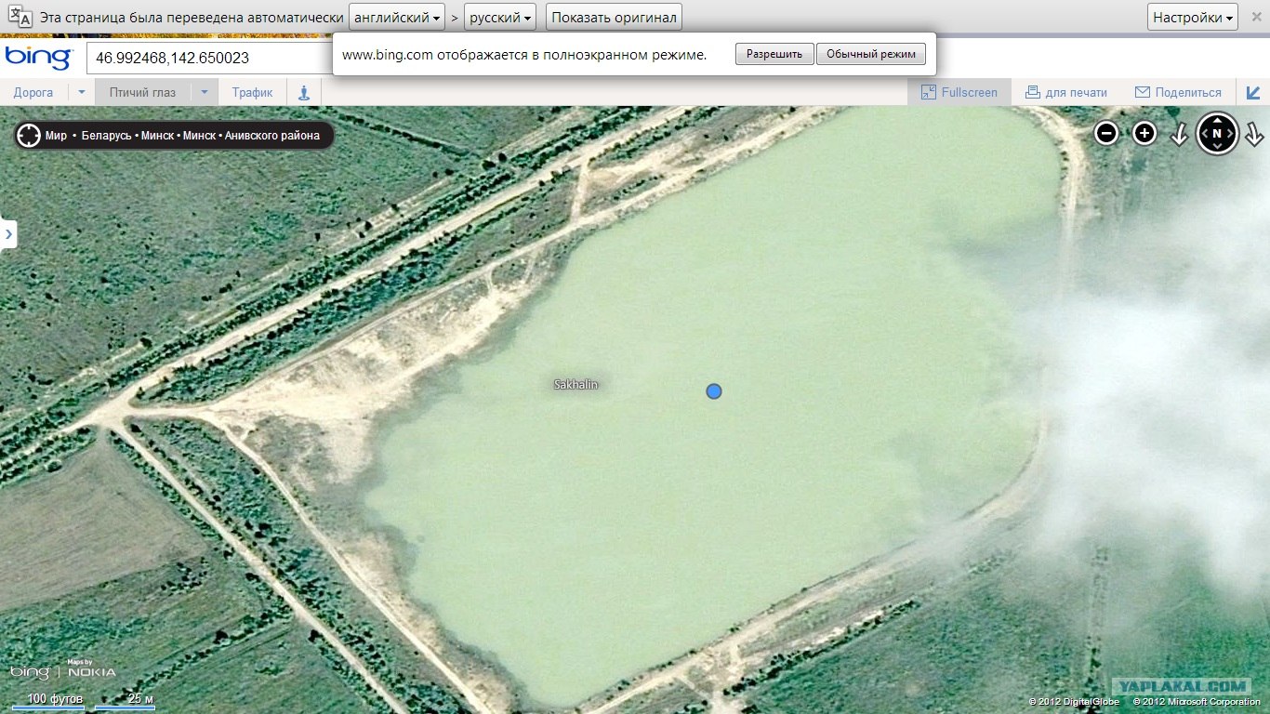
Task: Select the Птичий глаз view tab
Action: (142, 92)
